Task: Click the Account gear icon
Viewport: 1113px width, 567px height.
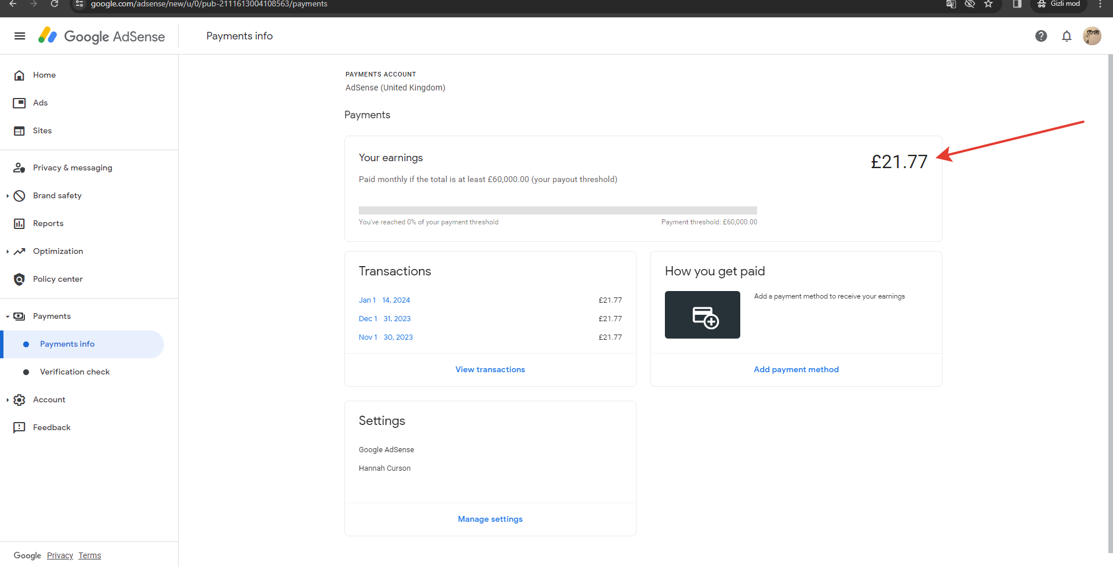Action: click(19, 400)
